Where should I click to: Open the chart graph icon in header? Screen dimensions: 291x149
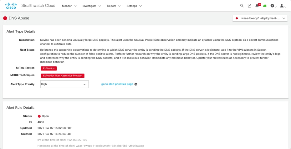[x=249, y=6]
